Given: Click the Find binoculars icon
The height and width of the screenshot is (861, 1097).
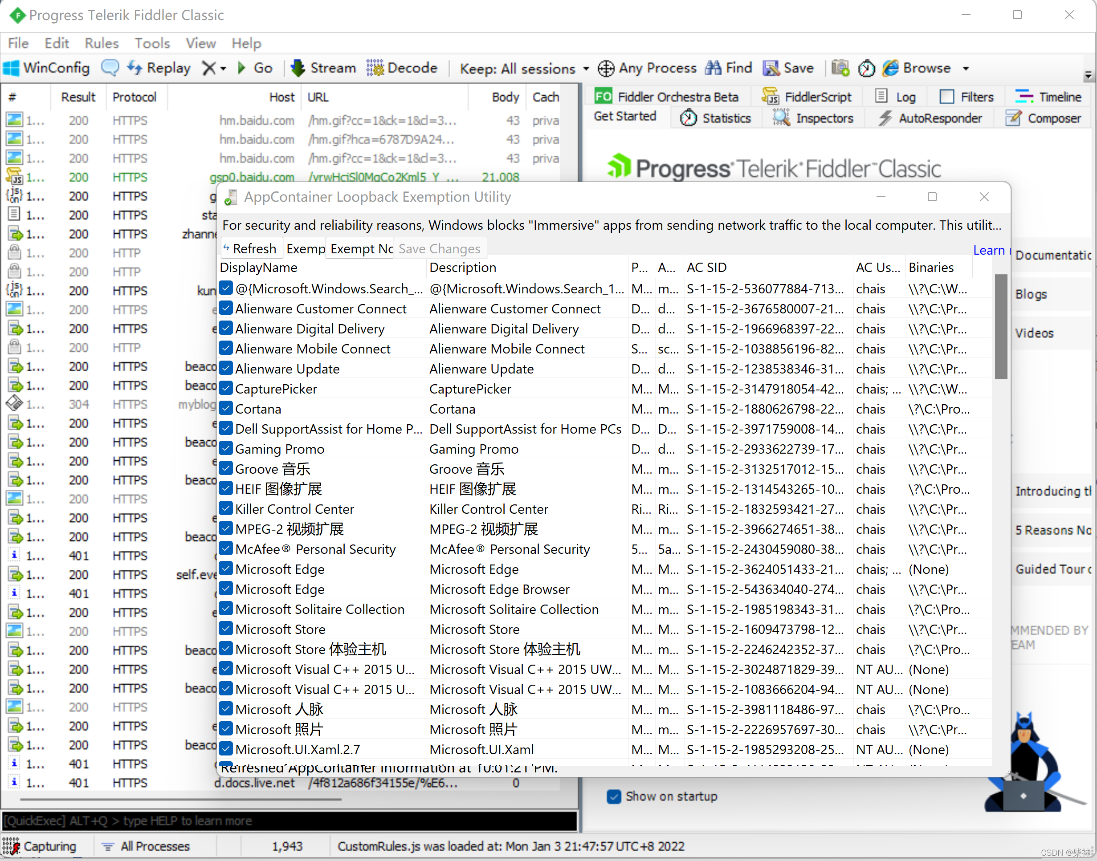Looking at the screenshot, I should pos(713,68).
